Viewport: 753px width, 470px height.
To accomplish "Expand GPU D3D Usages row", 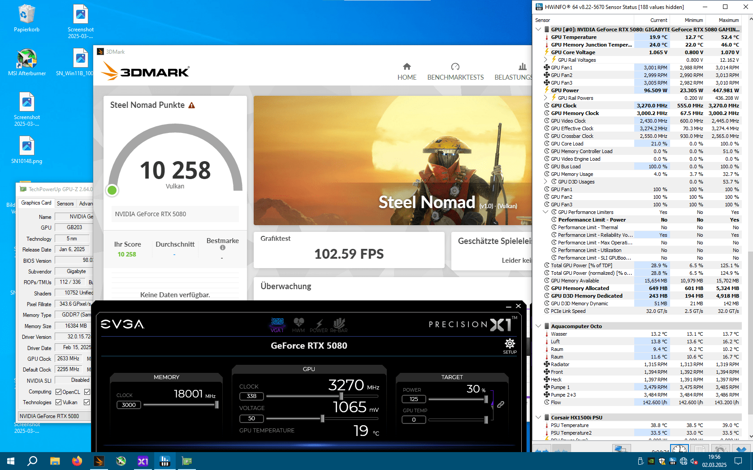I will (545, 182).
